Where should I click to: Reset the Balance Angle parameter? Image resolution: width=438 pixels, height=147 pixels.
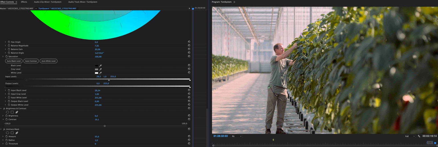click(189, 53)
